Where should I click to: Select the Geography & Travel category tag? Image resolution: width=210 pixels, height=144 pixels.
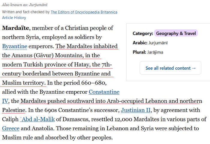click(x=176, y=33)
